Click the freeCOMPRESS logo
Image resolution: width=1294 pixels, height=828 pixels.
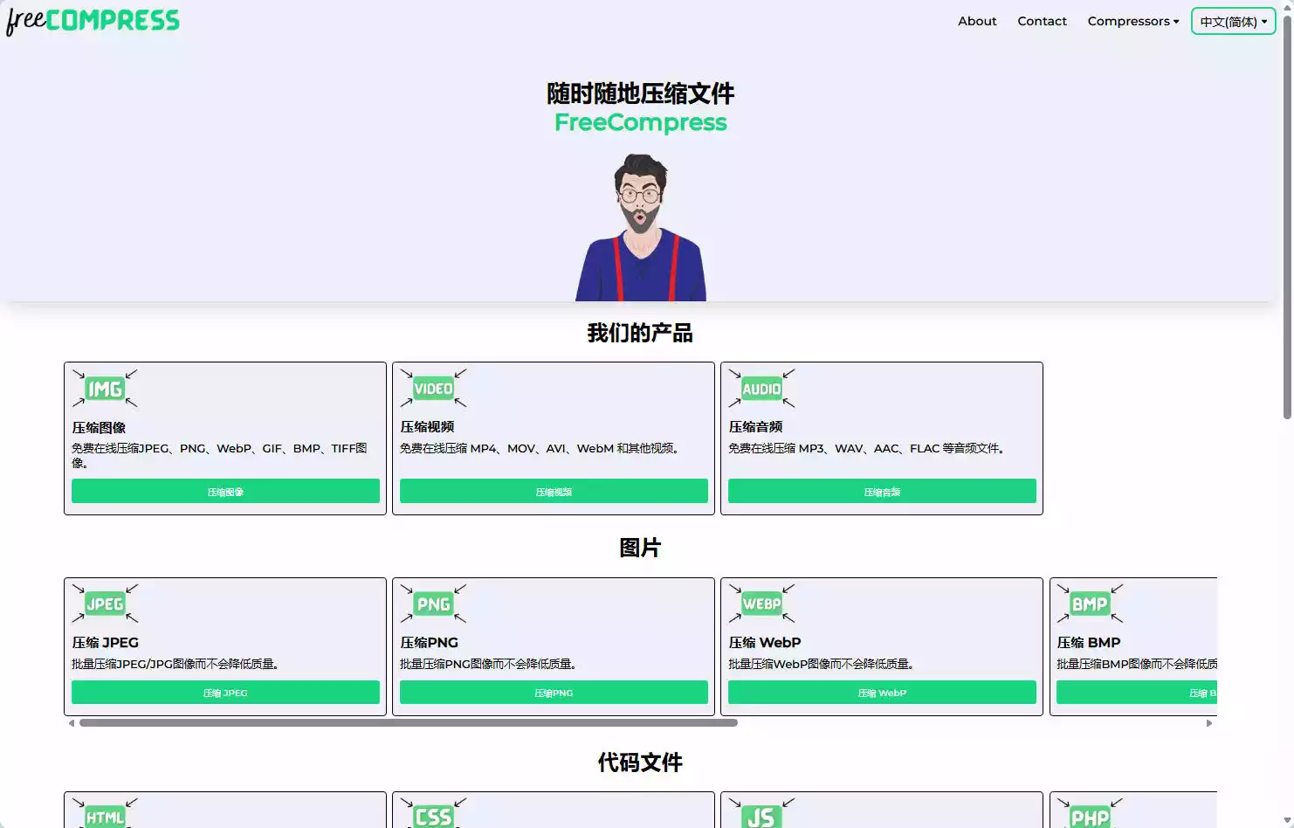click(93, 18)
